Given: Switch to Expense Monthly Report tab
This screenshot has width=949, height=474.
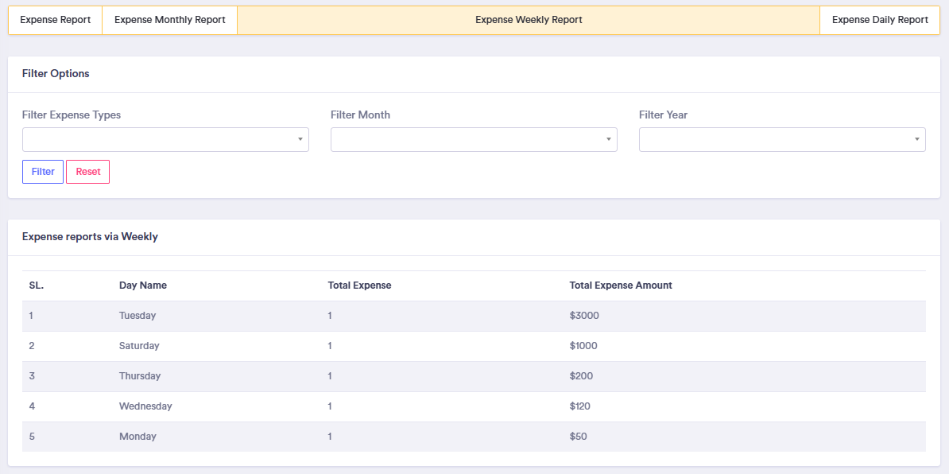Looking at the screenshot, I should [x=169, y=20].
